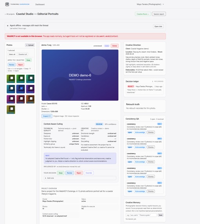Click the Thinking Darkroom logo icon
This screenshot has height=224, width=200.
click(x=7, y=4)
